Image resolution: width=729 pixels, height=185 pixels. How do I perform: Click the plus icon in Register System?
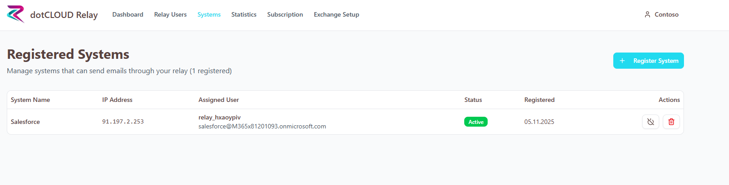tap(622, 61)
